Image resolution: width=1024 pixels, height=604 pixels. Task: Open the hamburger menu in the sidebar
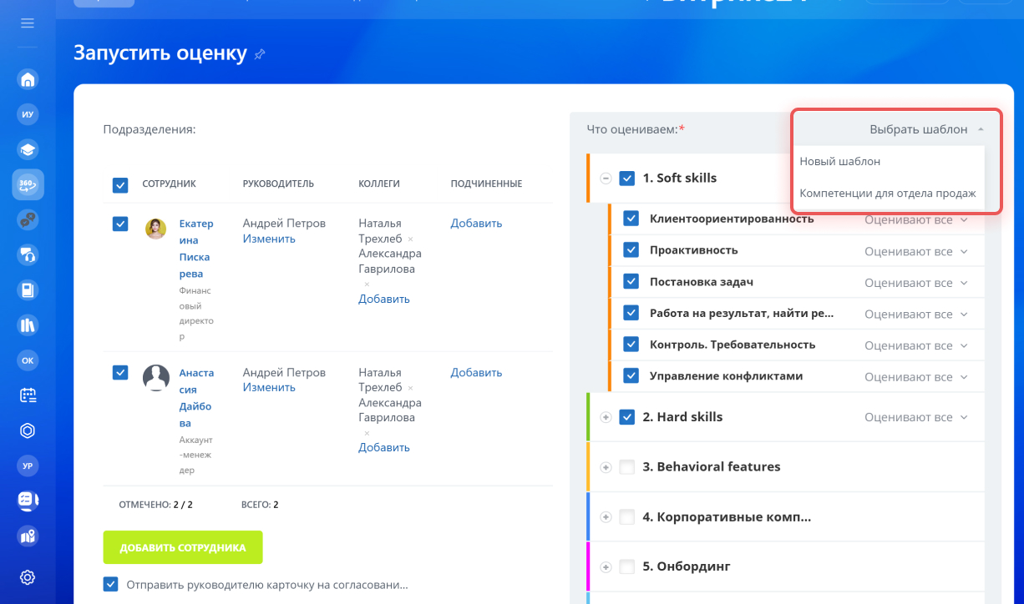pos(28,23)
